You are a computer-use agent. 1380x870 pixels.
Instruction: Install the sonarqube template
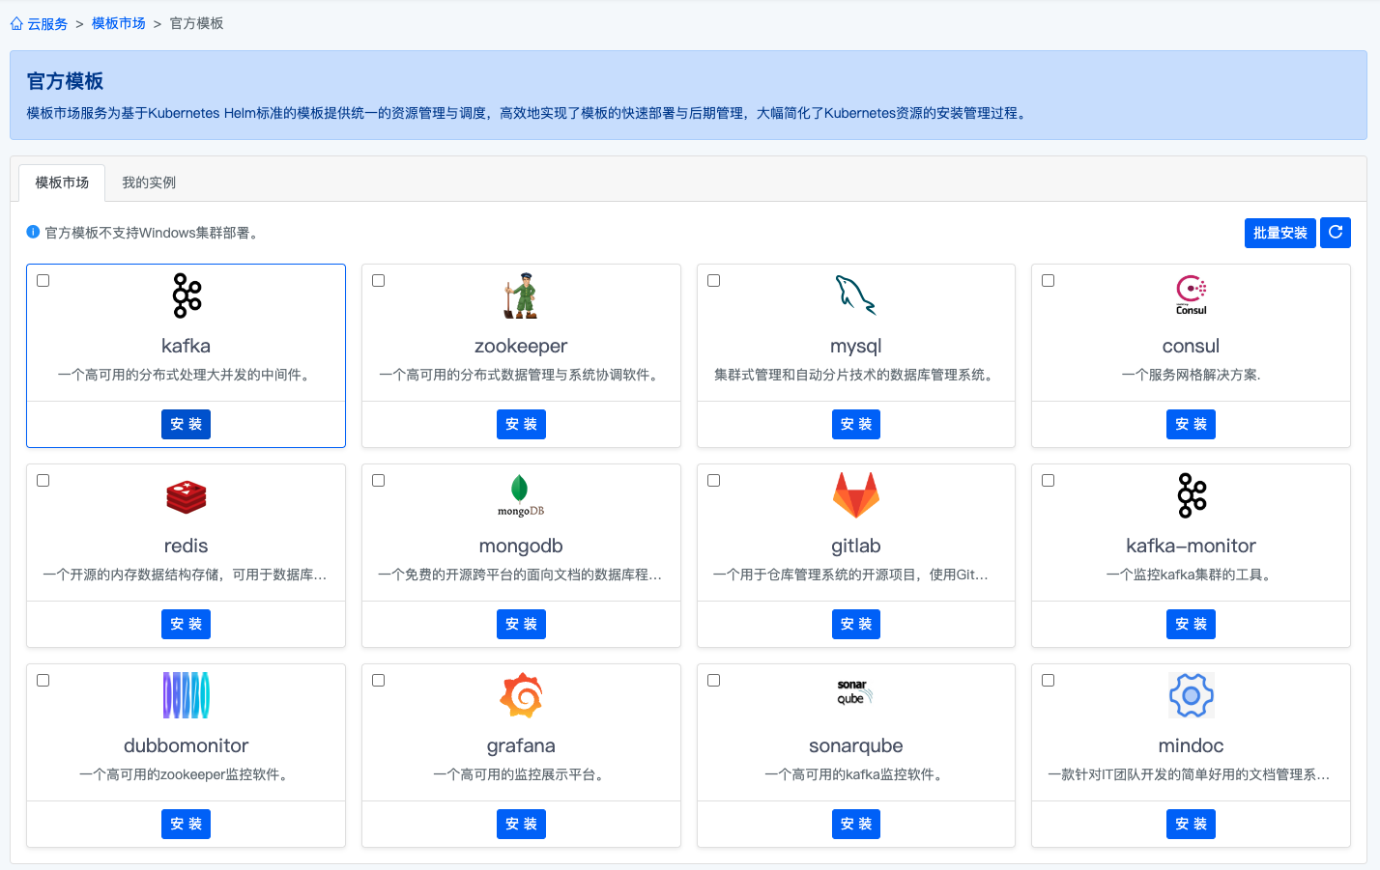tap(856, 824)
